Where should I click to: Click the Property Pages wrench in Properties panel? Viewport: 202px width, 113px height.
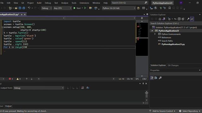pos(160,78)
